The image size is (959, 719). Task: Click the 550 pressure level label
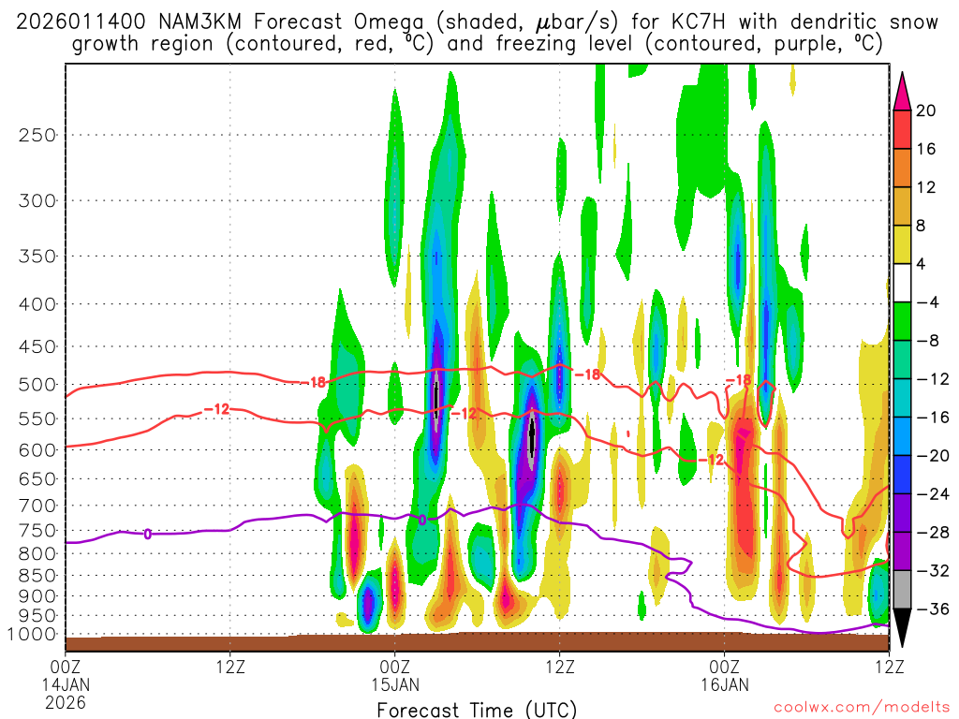pyautogui.click(x=37, y=418)
